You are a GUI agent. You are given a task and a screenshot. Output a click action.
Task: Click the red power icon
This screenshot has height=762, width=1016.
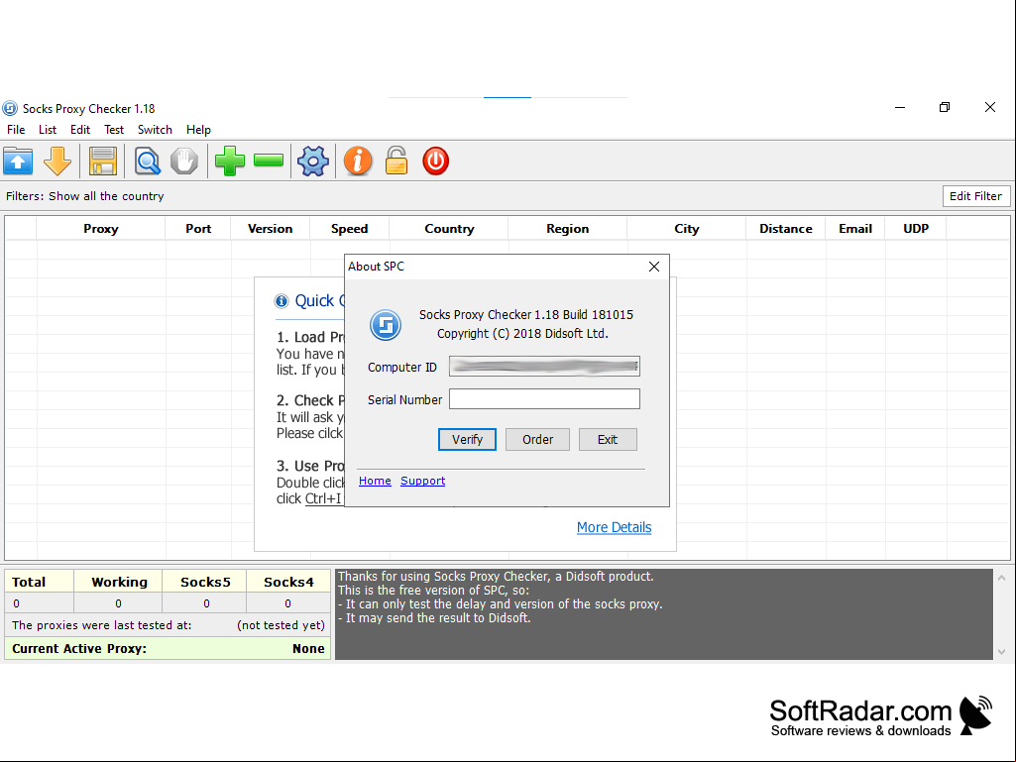[x=435, y=161]
